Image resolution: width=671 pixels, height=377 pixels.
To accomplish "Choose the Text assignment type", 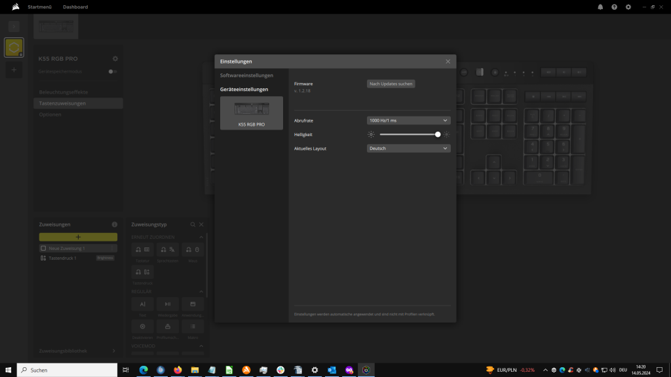I will pos(142,304).
